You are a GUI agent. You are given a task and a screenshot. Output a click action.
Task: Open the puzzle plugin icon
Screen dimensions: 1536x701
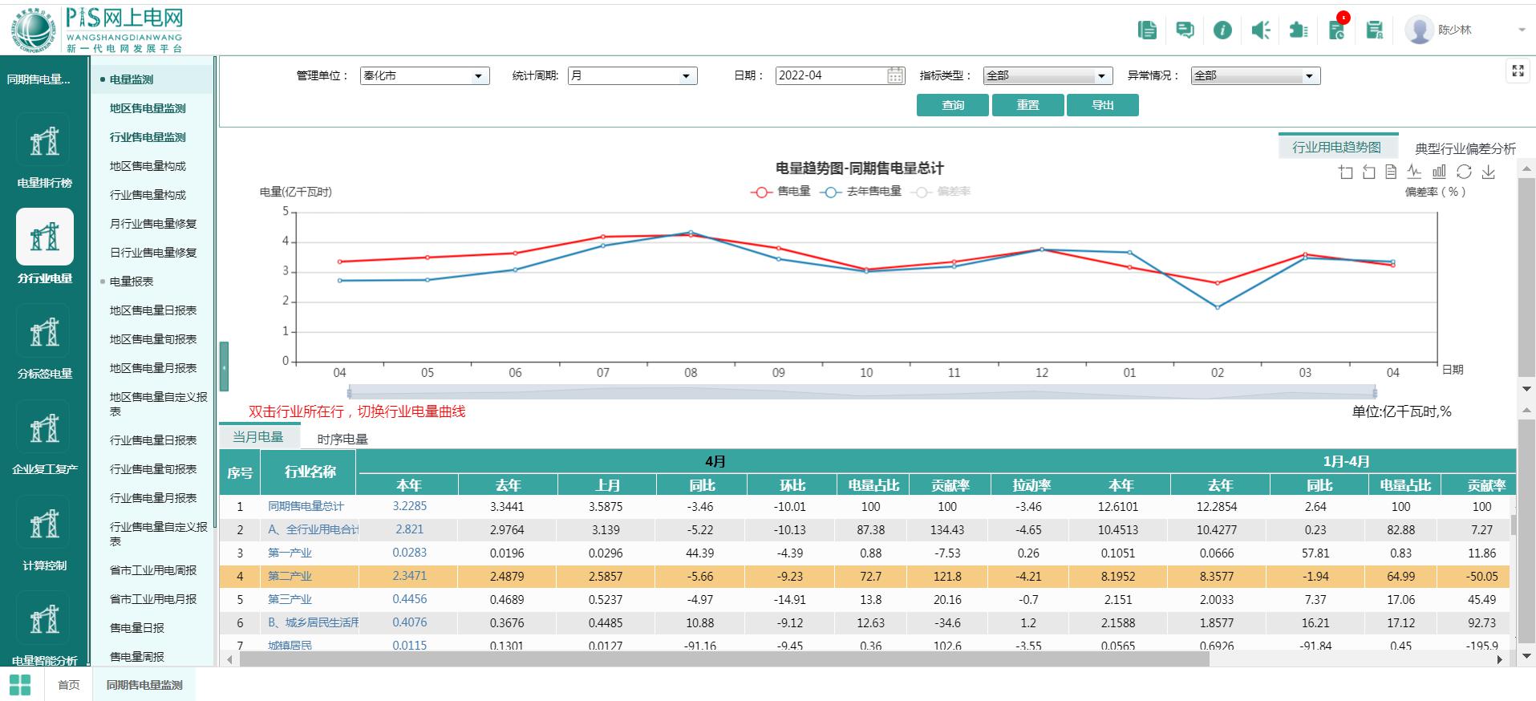(1299, 30)
